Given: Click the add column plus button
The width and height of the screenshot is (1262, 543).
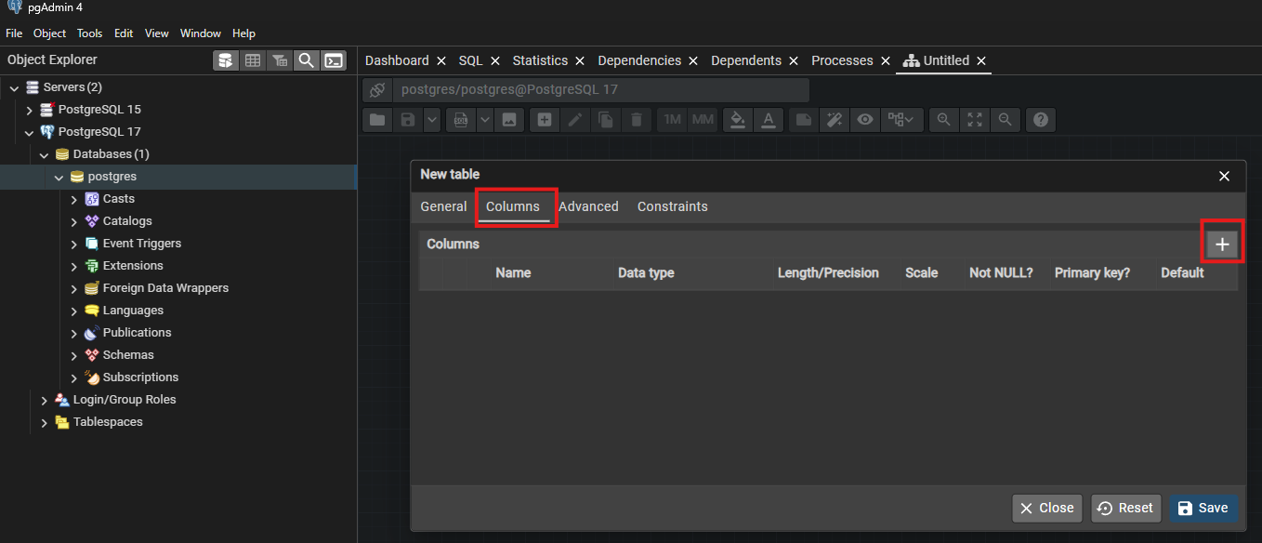Looking at the screenshot, I should pos(1222,245).
